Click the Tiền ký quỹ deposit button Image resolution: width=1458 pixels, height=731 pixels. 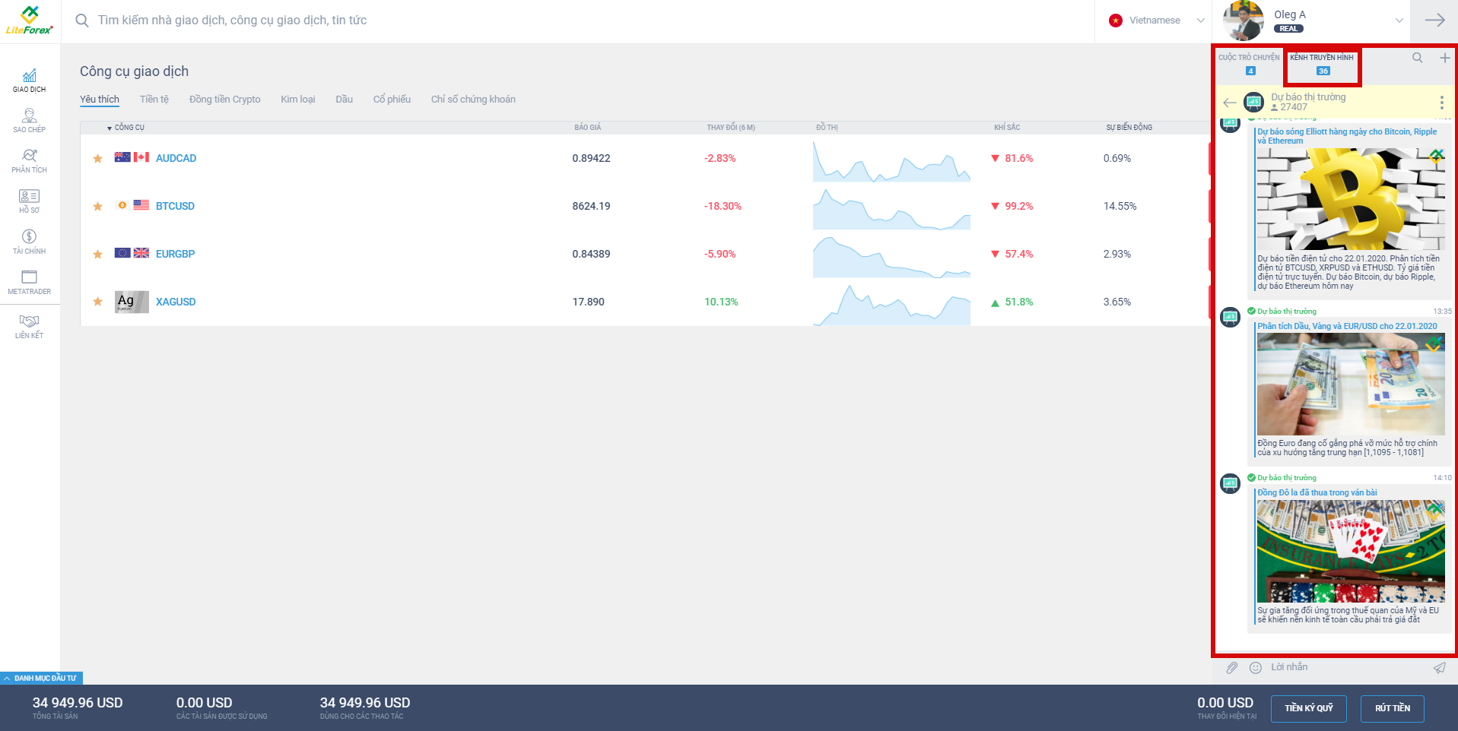pyautogui.click(x=1308, y=708)
